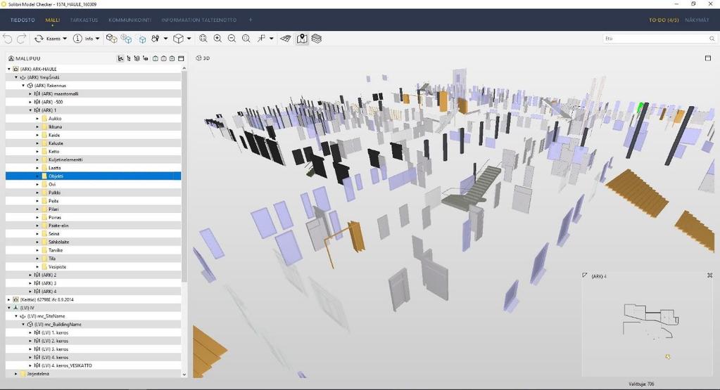The width and height of the screenshot is (720, 390).
Task: Click the zoom in magnifier icon
Action: click(x=217, y=39)
